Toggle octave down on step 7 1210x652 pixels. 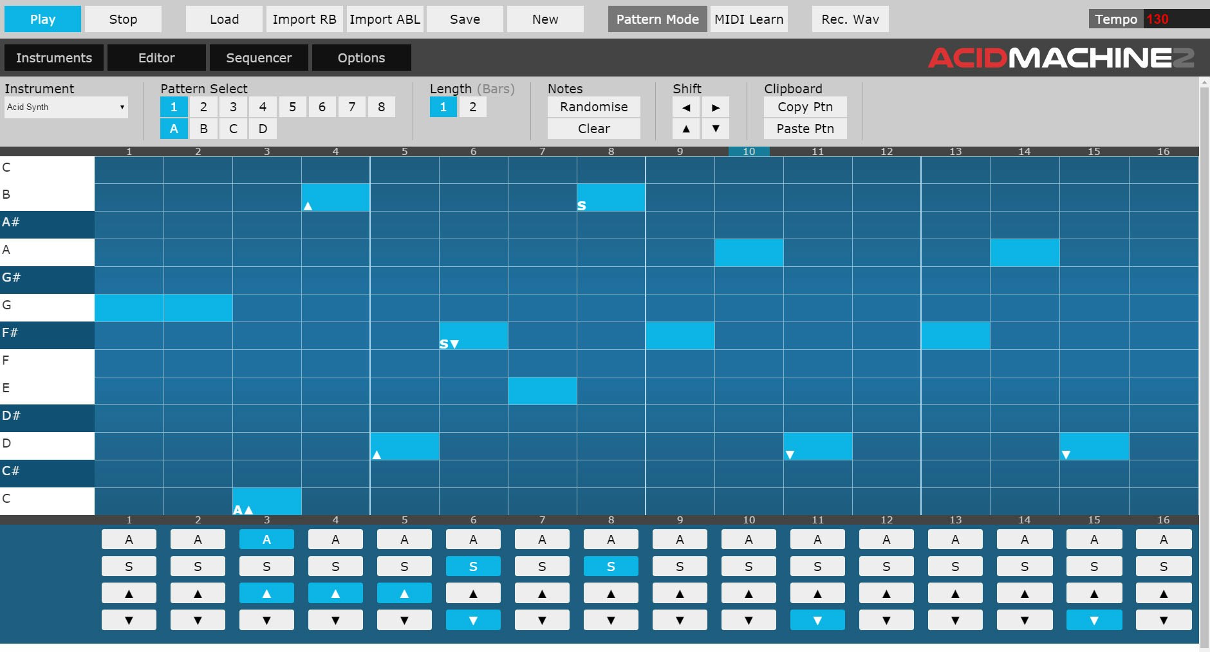pos(542,620)
